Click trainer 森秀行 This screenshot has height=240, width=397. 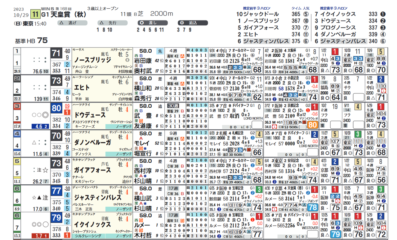pos(143,98)
